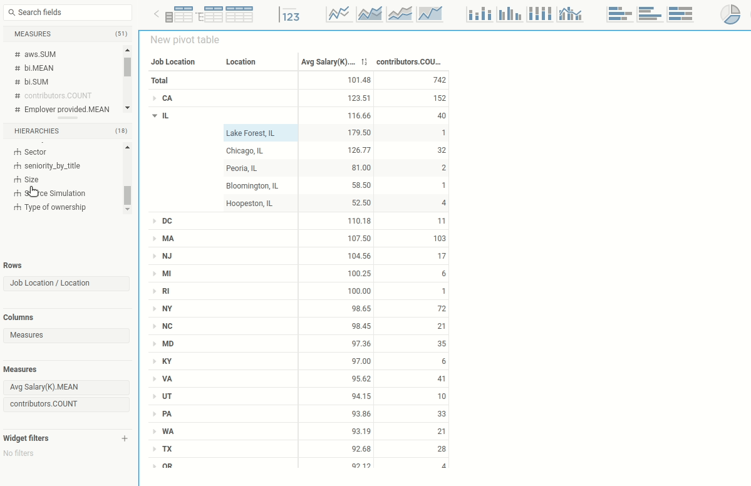This screenshot has width=751, height=486.
Task: Click the sort icon on Avg Salary column
Action: point(364,62)
